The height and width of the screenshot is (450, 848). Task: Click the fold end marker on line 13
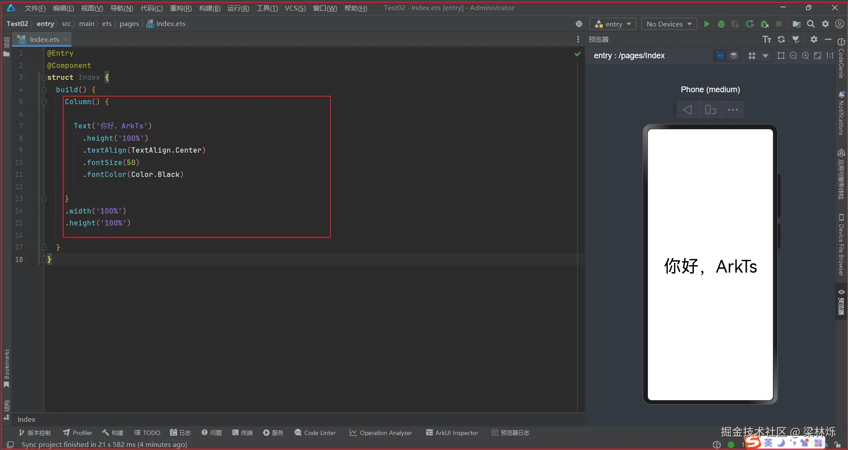point(44,199)
